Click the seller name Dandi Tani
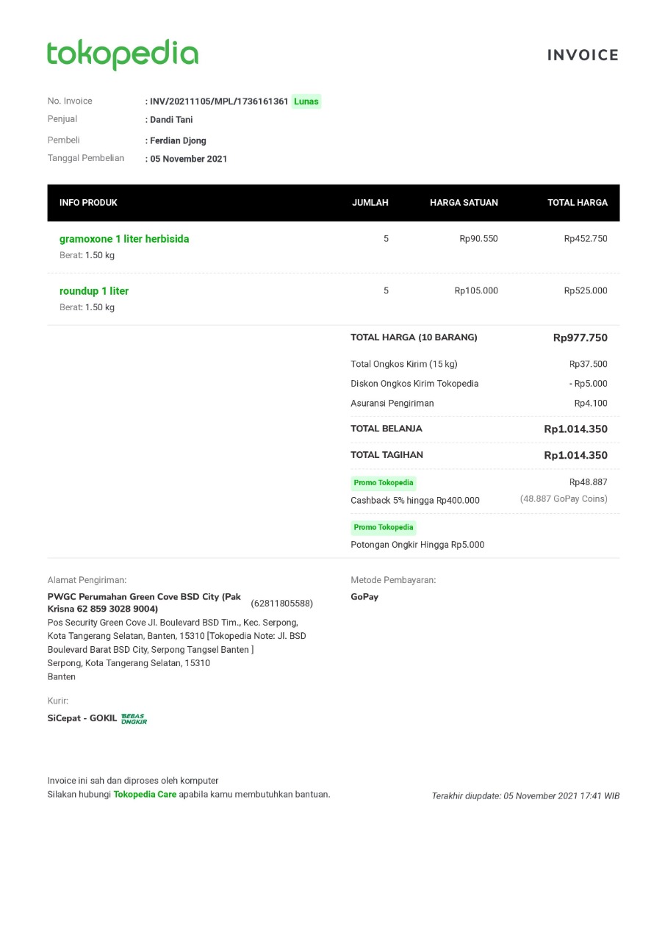 [171, 120]
